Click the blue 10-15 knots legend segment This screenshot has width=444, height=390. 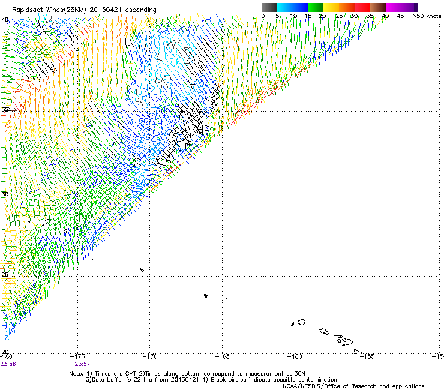pyautogui.click(x=300, y=7)
